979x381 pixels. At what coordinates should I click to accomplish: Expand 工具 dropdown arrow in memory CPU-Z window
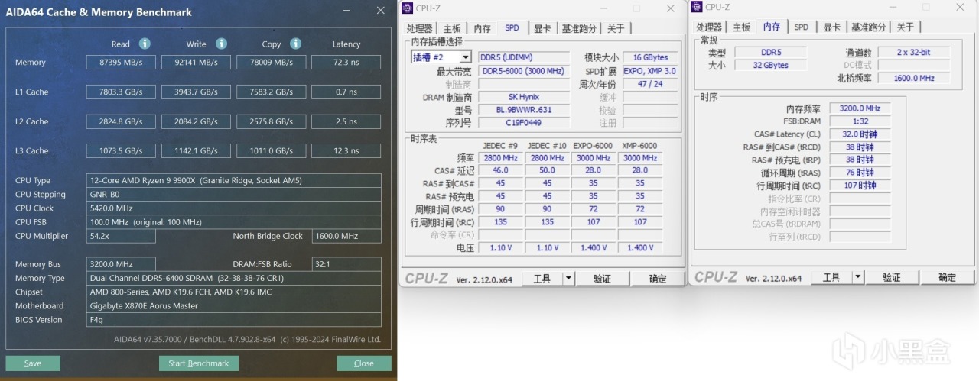(857, 277)
